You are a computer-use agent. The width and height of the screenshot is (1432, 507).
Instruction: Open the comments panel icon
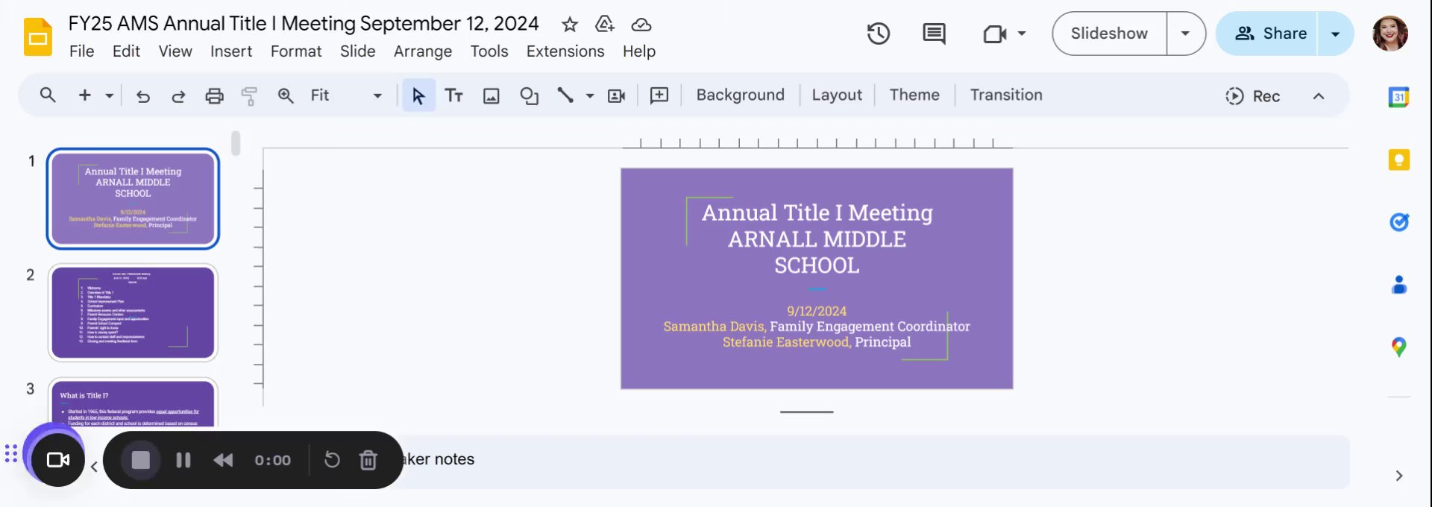(934, 34)
